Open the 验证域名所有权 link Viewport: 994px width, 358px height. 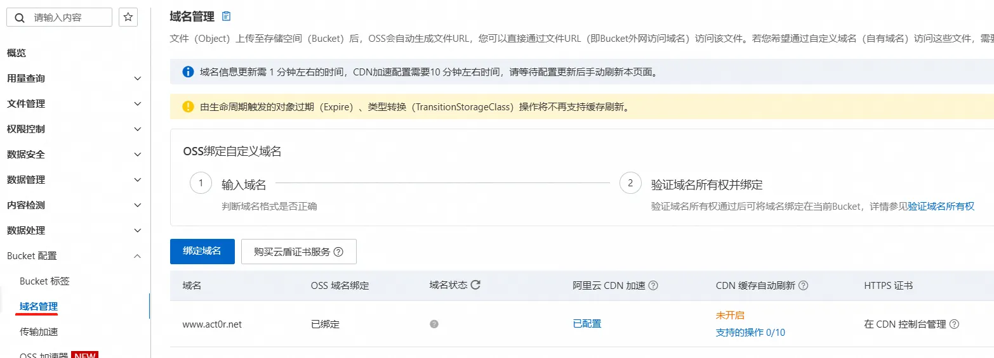coord(941,206)
